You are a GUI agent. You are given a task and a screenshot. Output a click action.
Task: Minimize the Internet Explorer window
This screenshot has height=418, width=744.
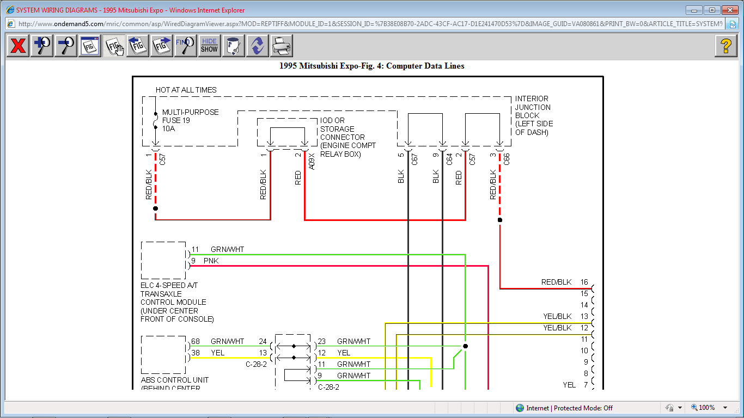point(694,10)
